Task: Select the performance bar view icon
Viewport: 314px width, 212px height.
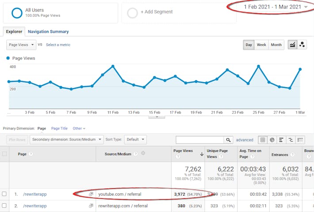Action: coord(282,140)
